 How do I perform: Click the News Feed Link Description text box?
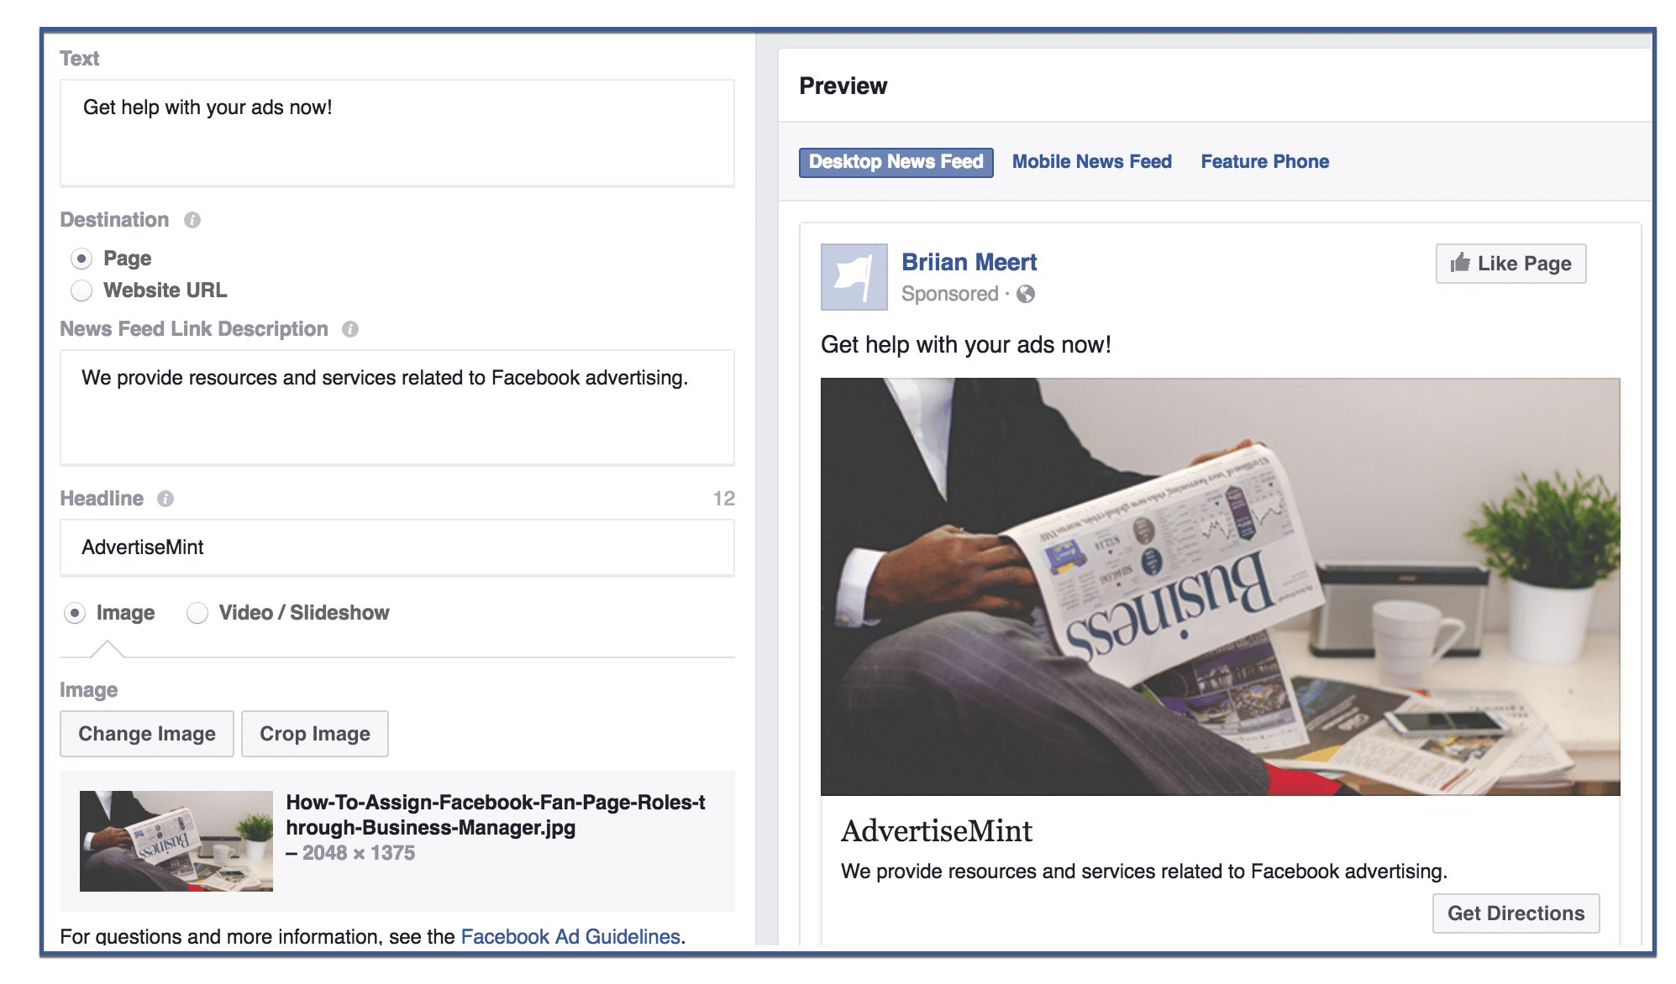click(397, 407)
